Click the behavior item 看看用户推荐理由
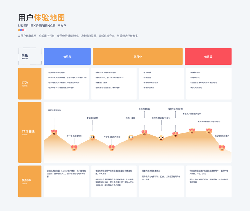Screen dimensions: 250x211 [x=151, y=83]
